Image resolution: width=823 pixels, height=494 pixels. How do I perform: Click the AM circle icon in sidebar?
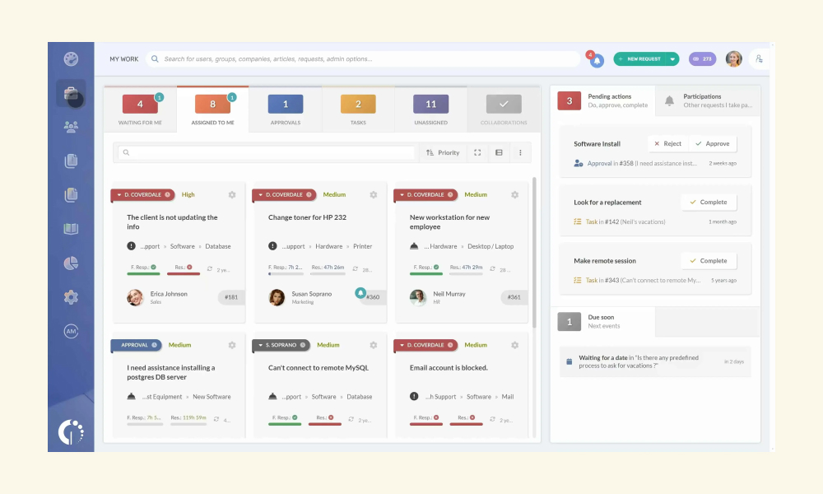[x=71, y=331]
